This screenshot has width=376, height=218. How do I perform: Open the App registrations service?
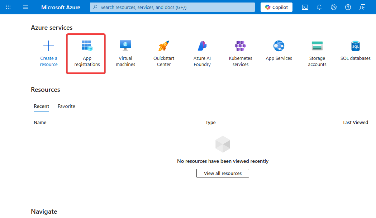coord(87,53)
